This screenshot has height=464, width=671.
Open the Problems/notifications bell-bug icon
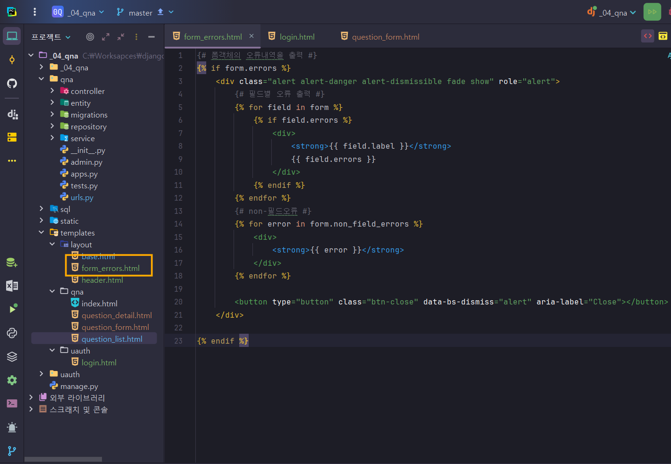pos(12,427)
